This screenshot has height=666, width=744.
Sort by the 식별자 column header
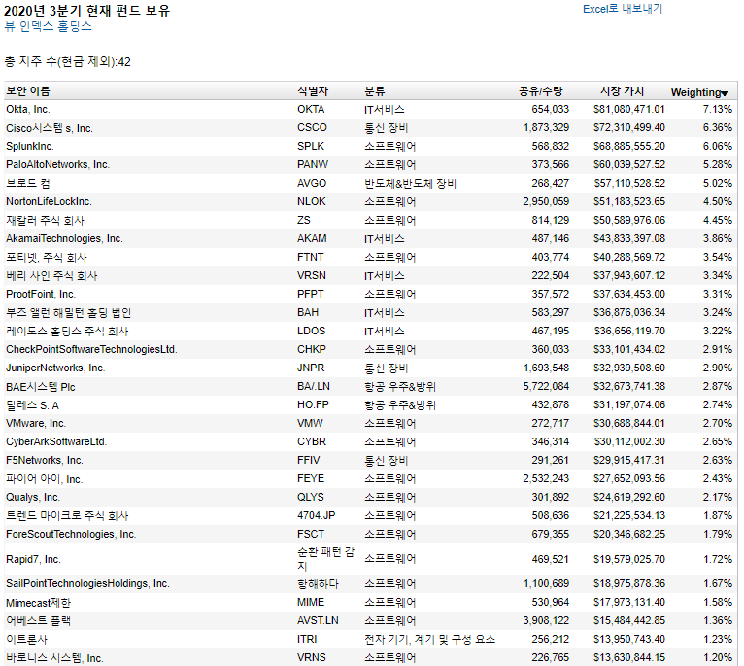pos(313,91)
